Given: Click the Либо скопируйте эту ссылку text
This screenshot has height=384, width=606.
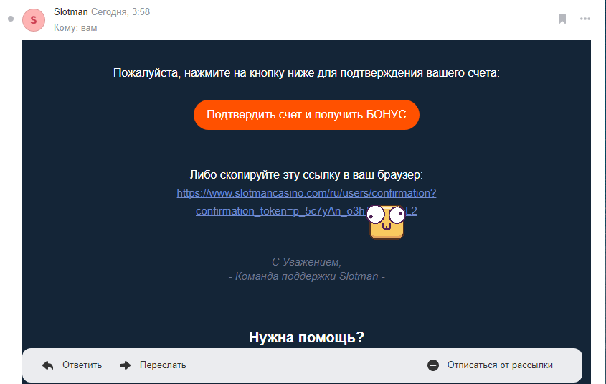Looking at the screenshot, I should pos(306,175).
